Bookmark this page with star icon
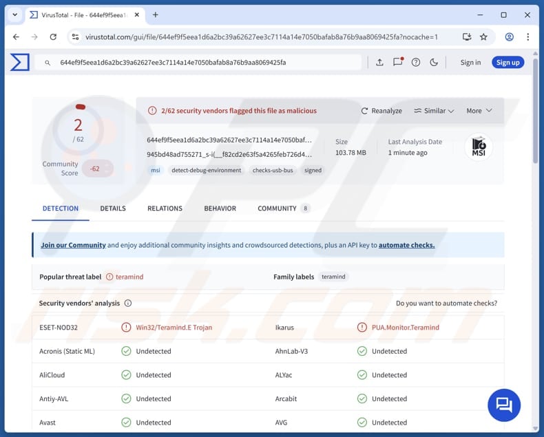The width and height of the screenshot is (544, 437). click(483, 36)
